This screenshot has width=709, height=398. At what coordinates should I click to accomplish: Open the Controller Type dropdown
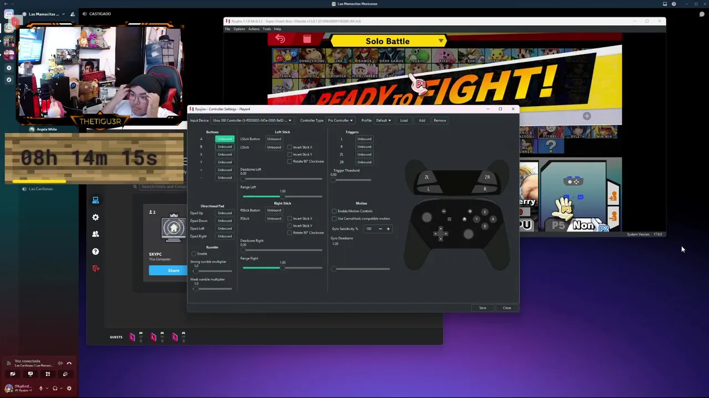340,121
